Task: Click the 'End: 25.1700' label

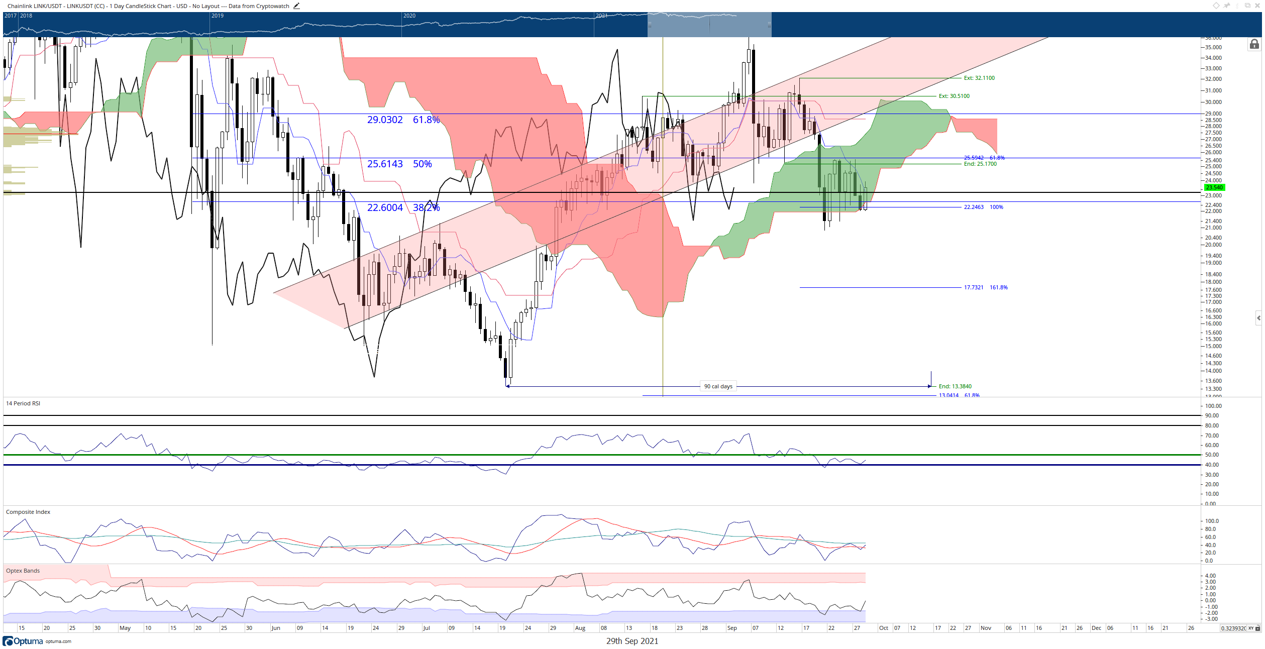Action: point(980,164)
